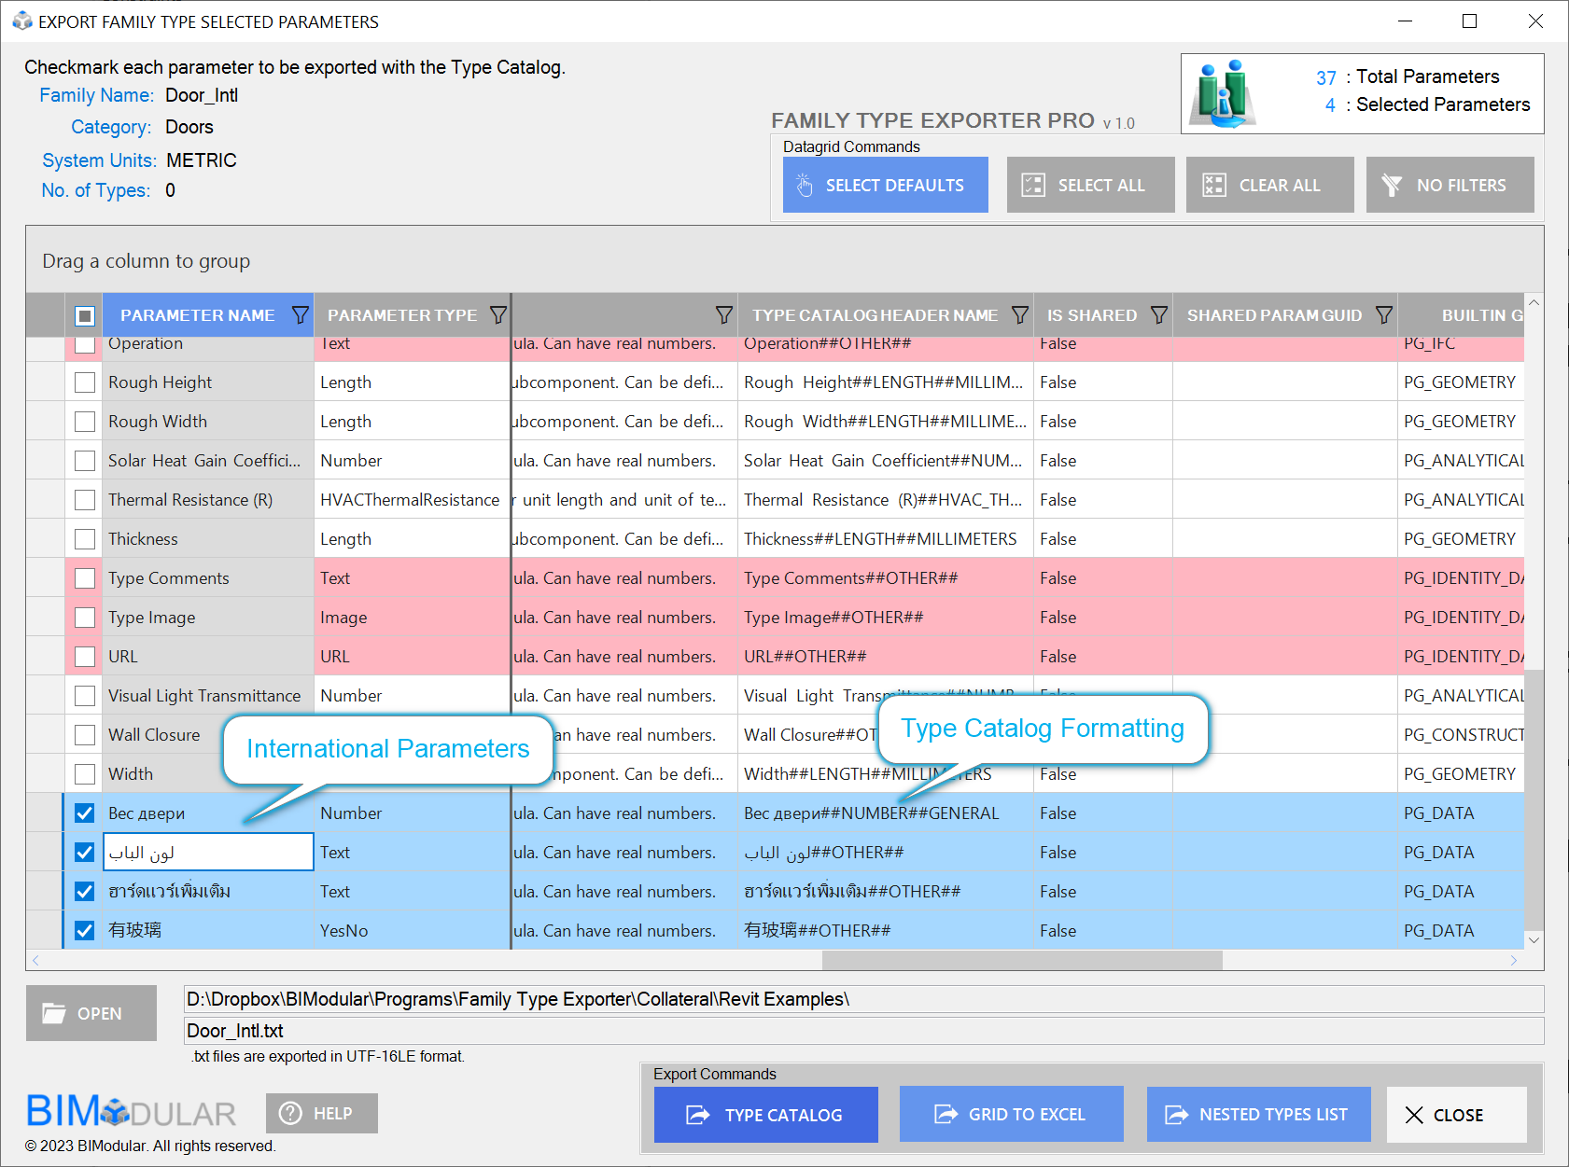Screen dimensions: 1569x1167
Task: Click the Shared Param GUID filter funnel
Action: 1384,315
